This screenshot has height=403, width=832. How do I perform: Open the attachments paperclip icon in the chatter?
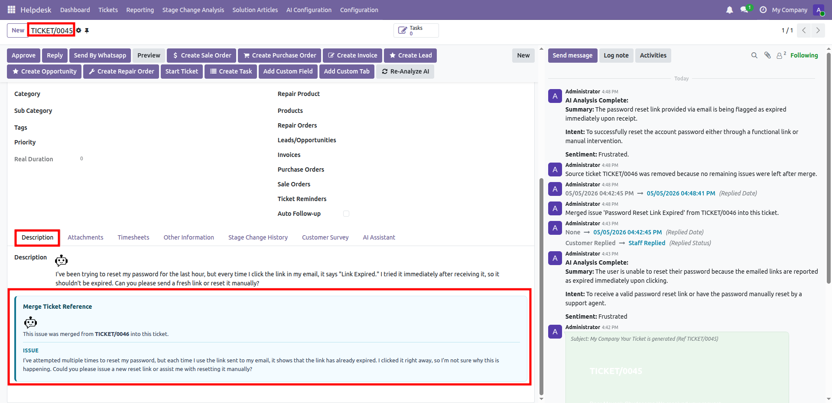[x=767, y=55]
